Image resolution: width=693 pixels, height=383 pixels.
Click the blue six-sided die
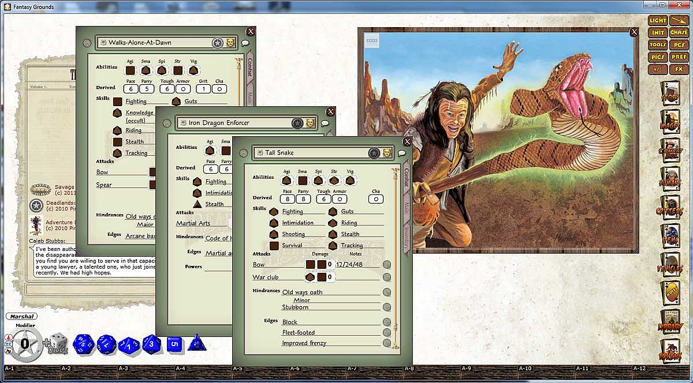click(175, 344)
